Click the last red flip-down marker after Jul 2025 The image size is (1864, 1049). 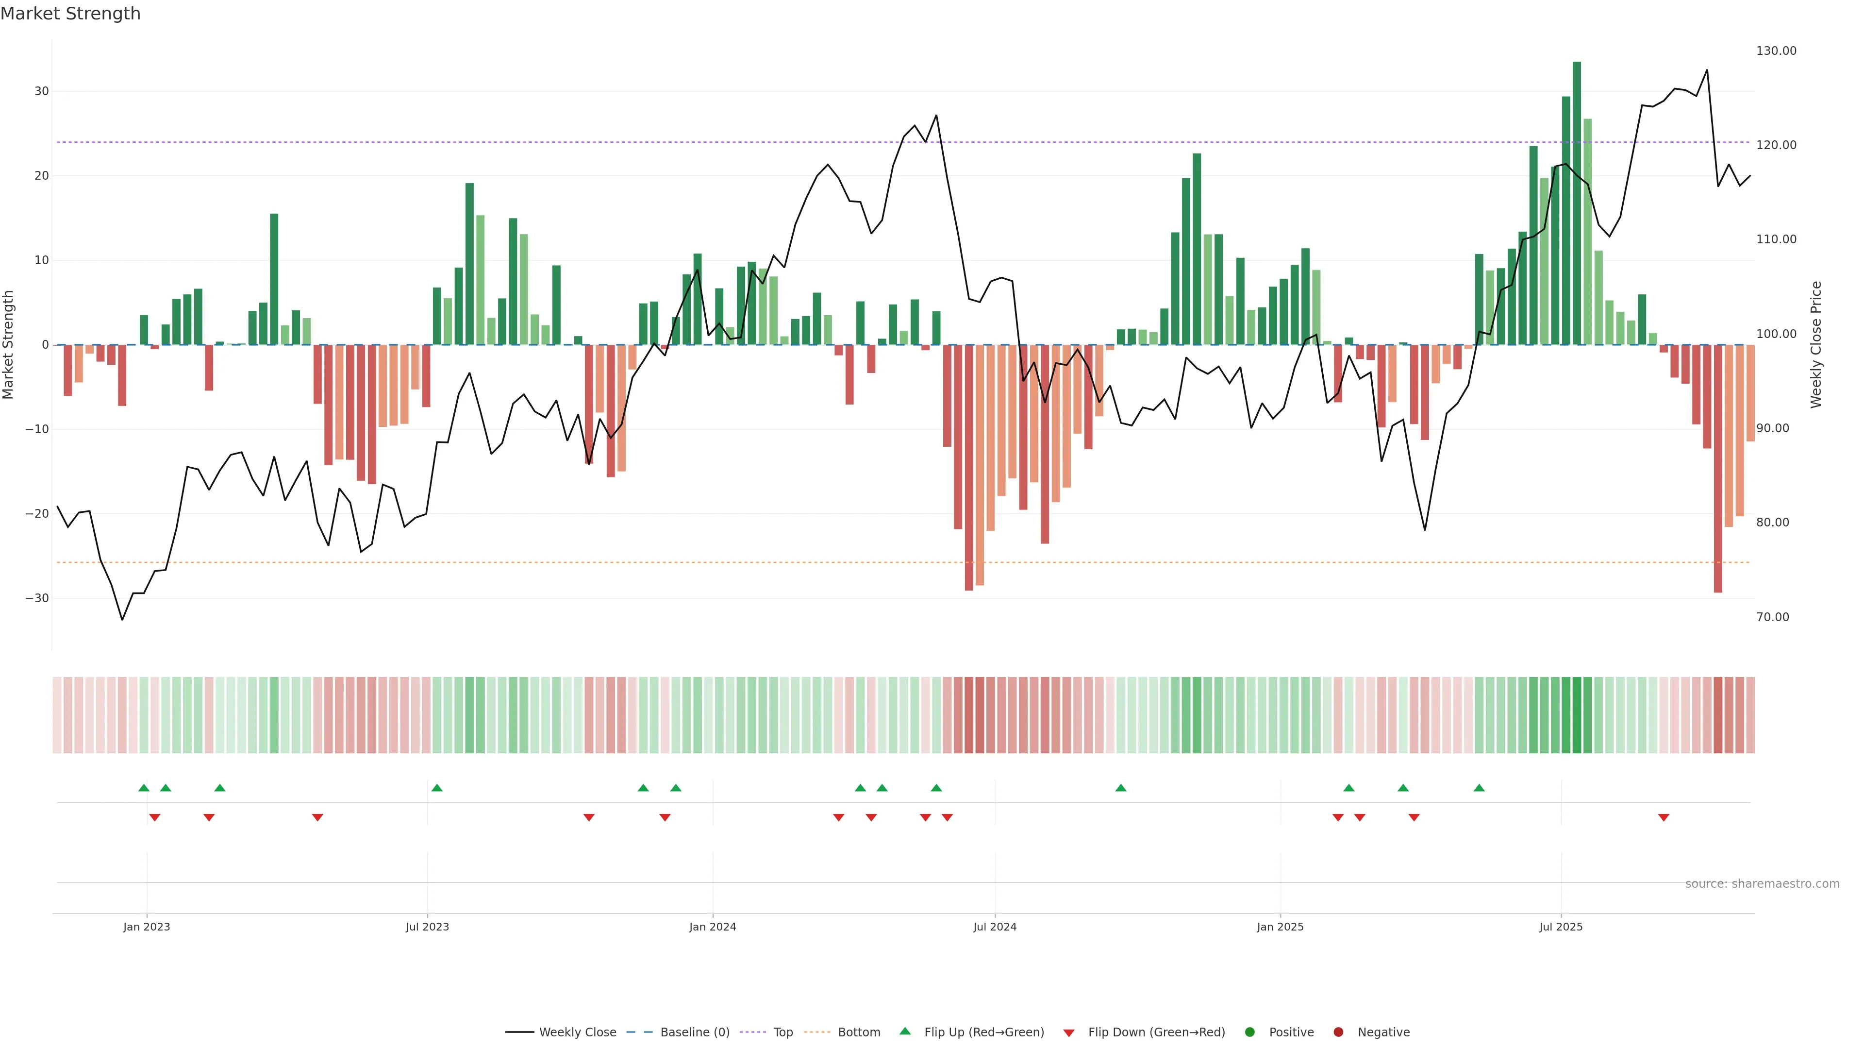click(1664, 817)
